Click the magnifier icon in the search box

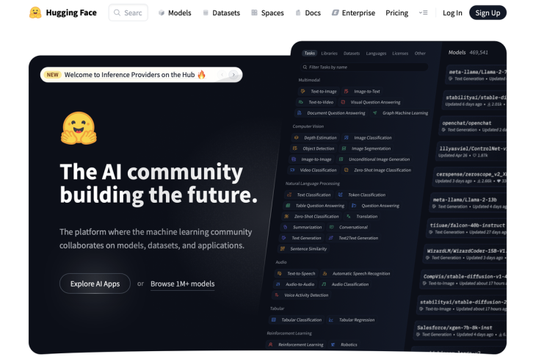[x=117, y=12]
